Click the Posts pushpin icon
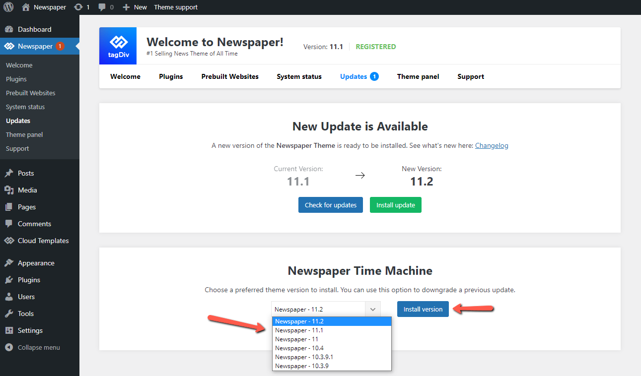Screen dimensions: 641x376 pos(9,173)
